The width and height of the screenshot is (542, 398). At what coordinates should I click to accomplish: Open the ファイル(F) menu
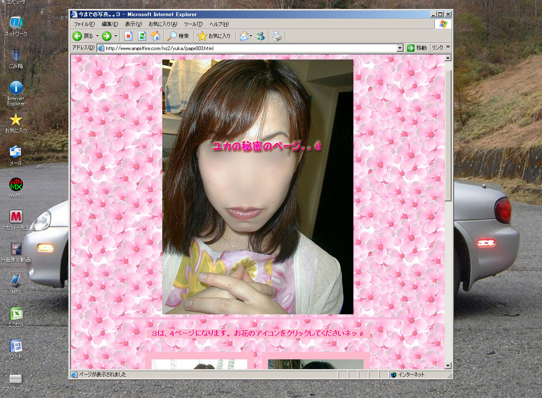tap(84, 24)
